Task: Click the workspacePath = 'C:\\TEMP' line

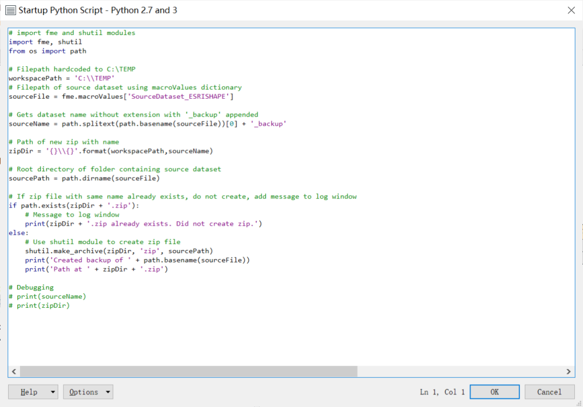Action: click(x=62, y=78)
